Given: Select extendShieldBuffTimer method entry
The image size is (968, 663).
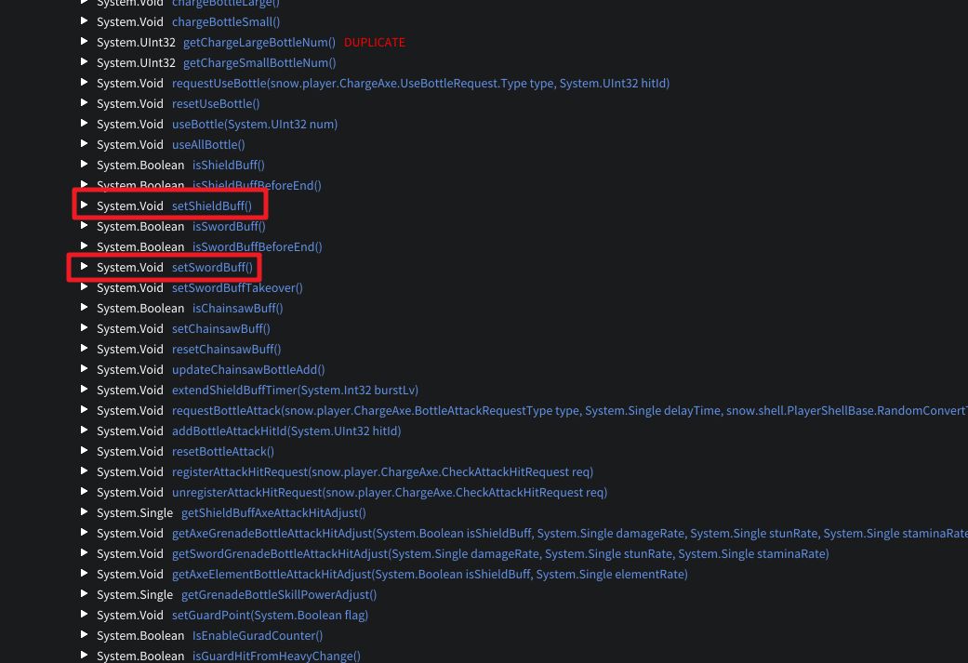Looking at the screenshot, I should point(295,390).
